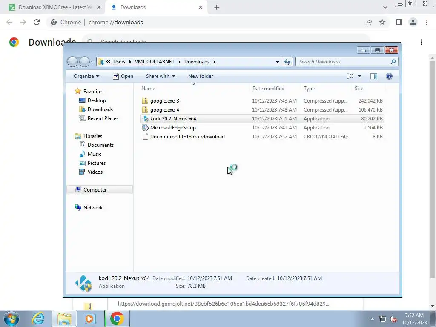Viewport: 436px width, 327px height.
Task: Click the arrow after Users in the path
Action: 130,62
